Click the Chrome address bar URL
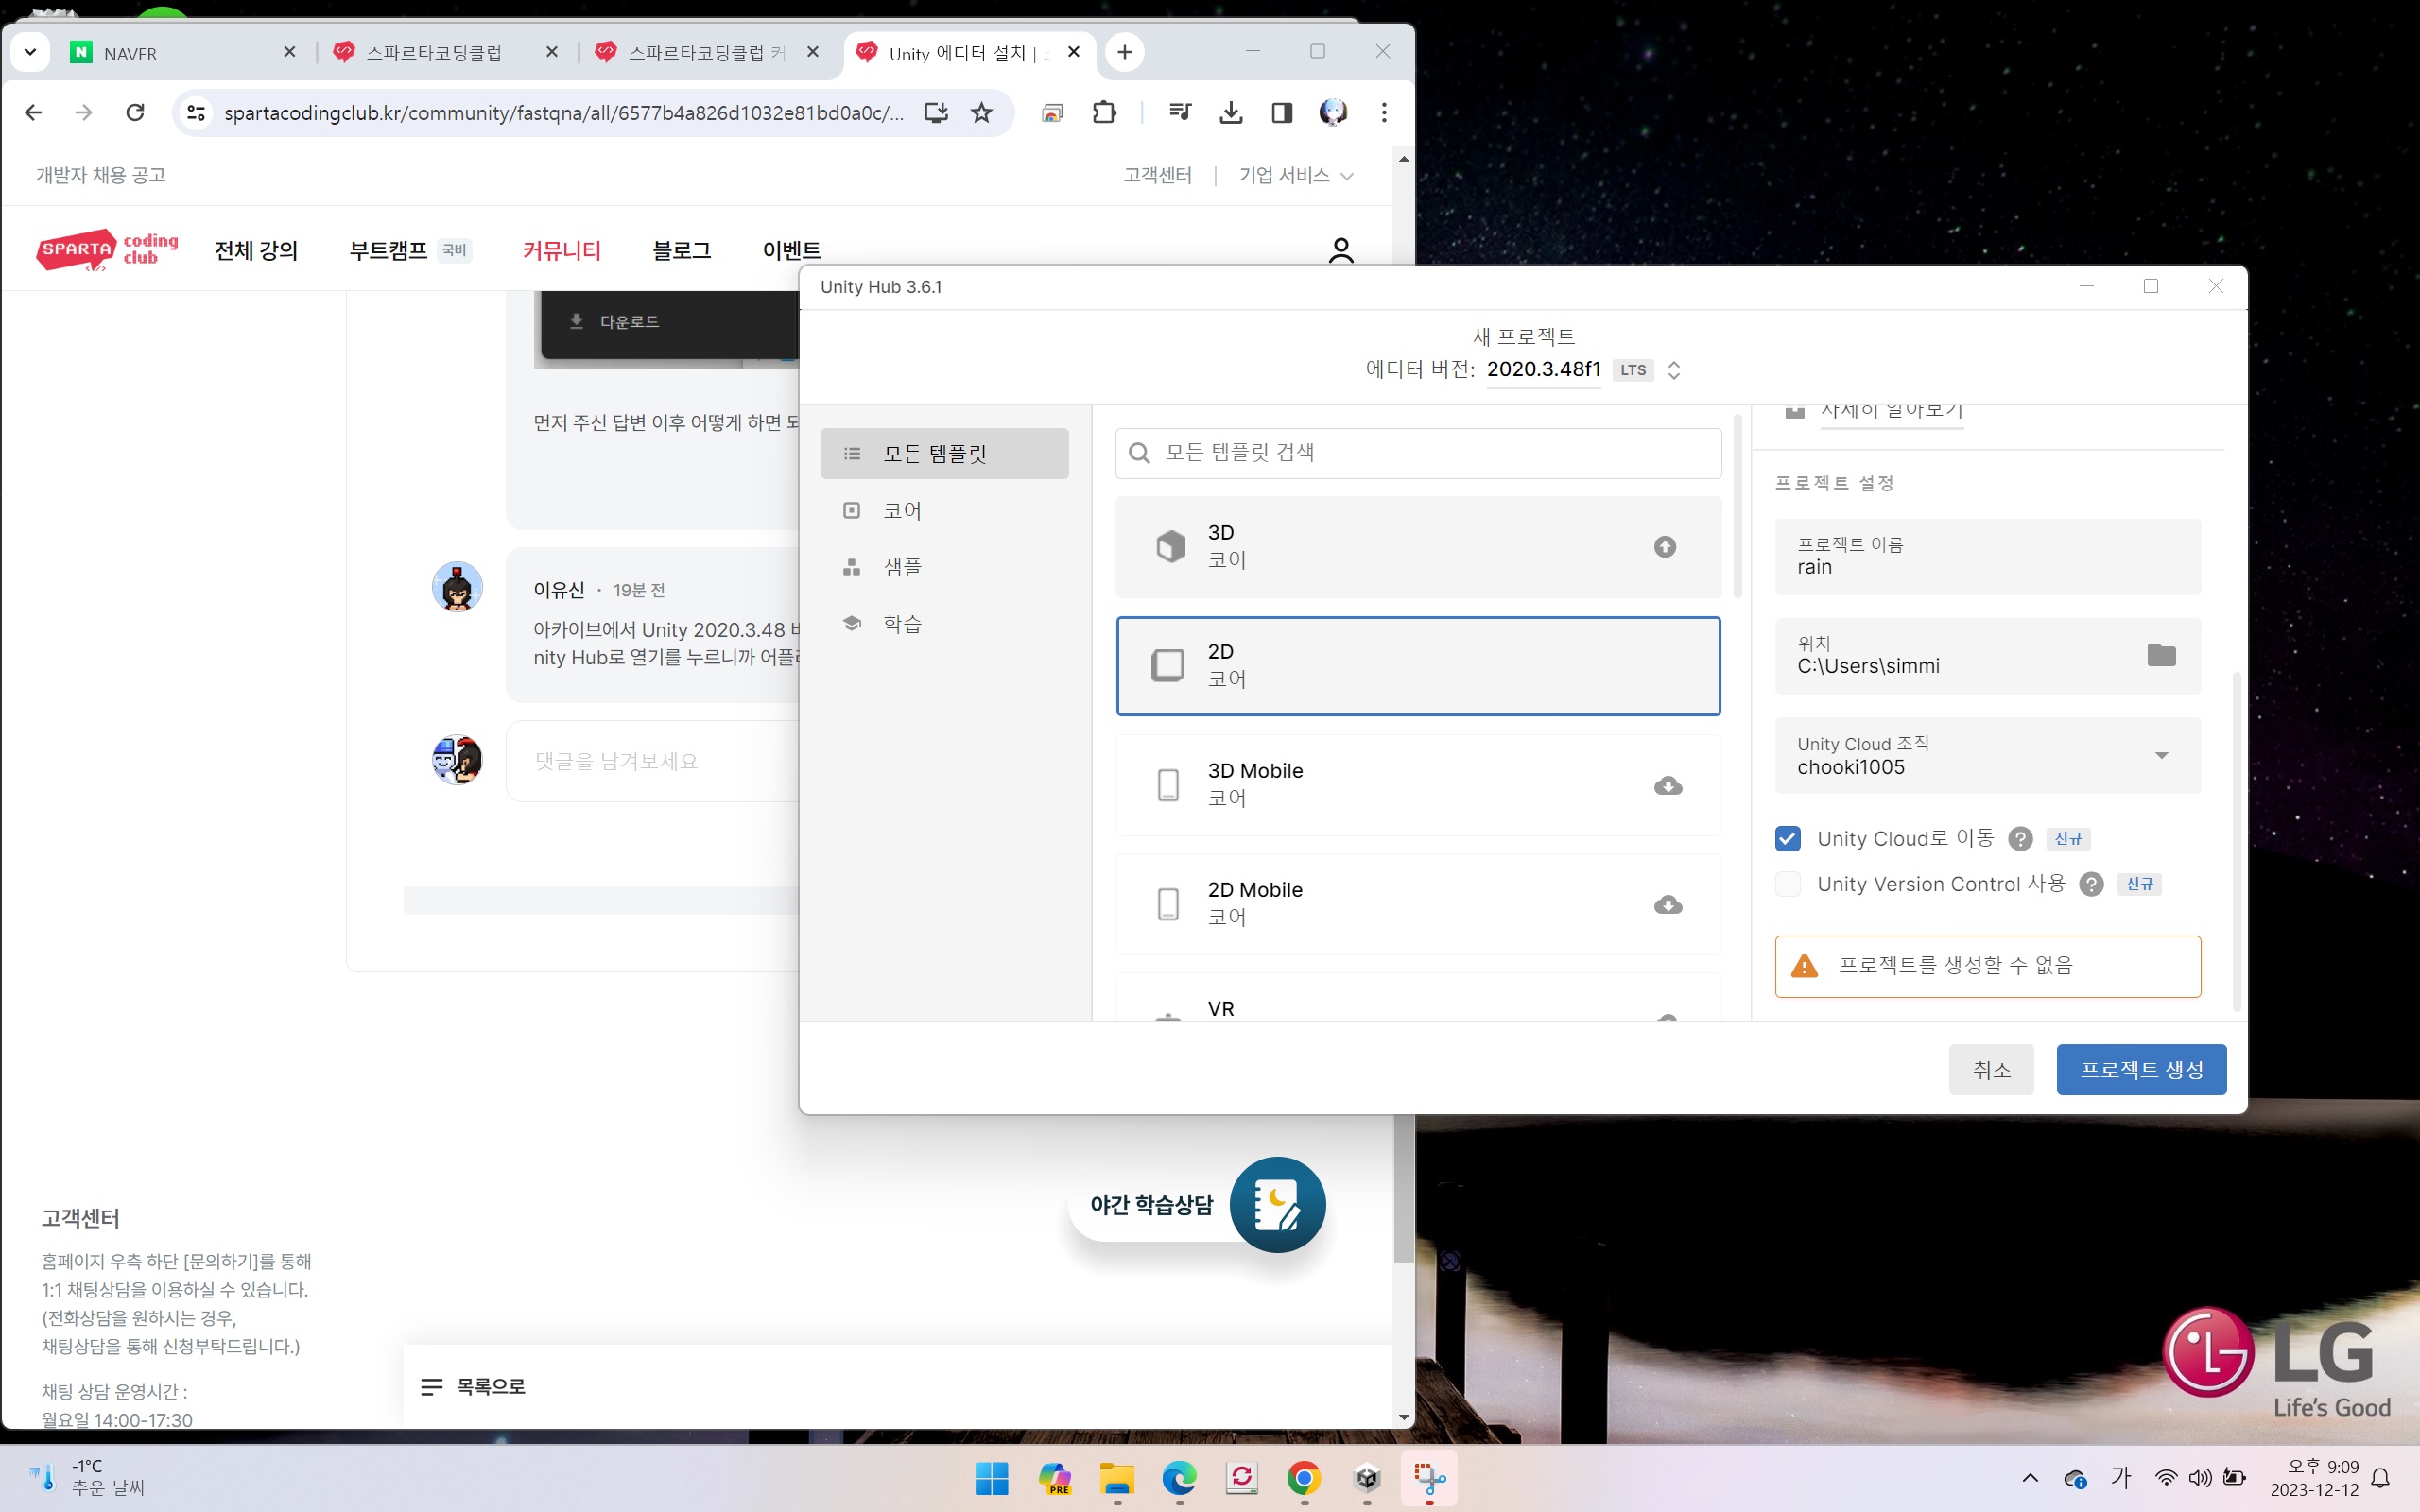 click(x=564, y=113)
